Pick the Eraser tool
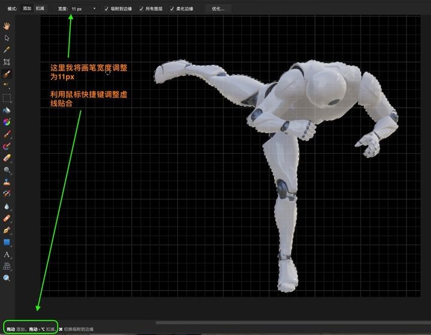 point(7,158)
